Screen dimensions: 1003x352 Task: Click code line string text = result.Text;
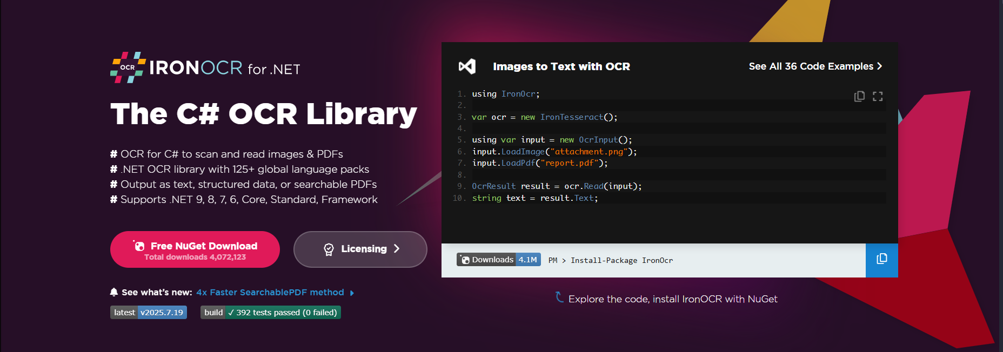point(535,198)
